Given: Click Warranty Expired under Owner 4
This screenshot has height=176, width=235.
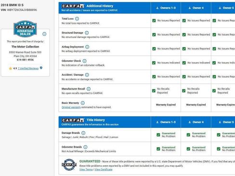Looking at the screenshot, I should [x=196, y=105].
